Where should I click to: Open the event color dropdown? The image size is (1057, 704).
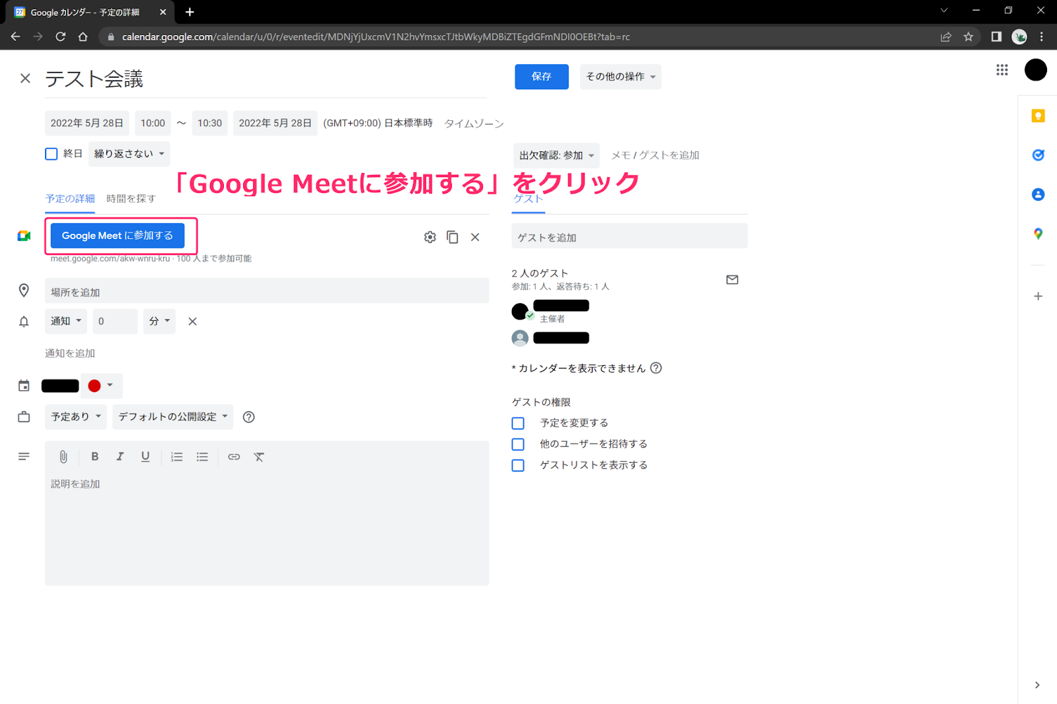[x=101, y=386]
